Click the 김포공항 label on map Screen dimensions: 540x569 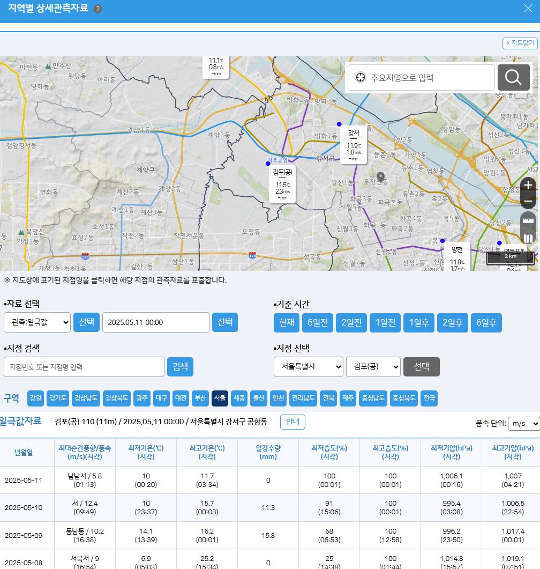point(277,160)
